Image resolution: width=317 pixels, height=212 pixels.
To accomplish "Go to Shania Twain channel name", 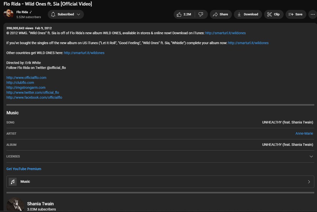I will pos(40,204).
